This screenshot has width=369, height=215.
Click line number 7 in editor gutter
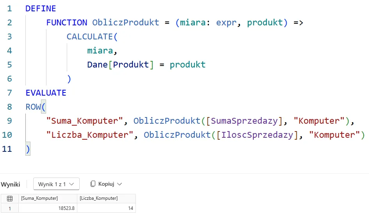pyautogui.click(x=9, y=93)
